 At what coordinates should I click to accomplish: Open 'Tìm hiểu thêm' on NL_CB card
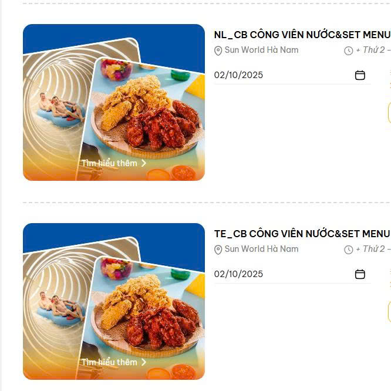tap(109, 163)
